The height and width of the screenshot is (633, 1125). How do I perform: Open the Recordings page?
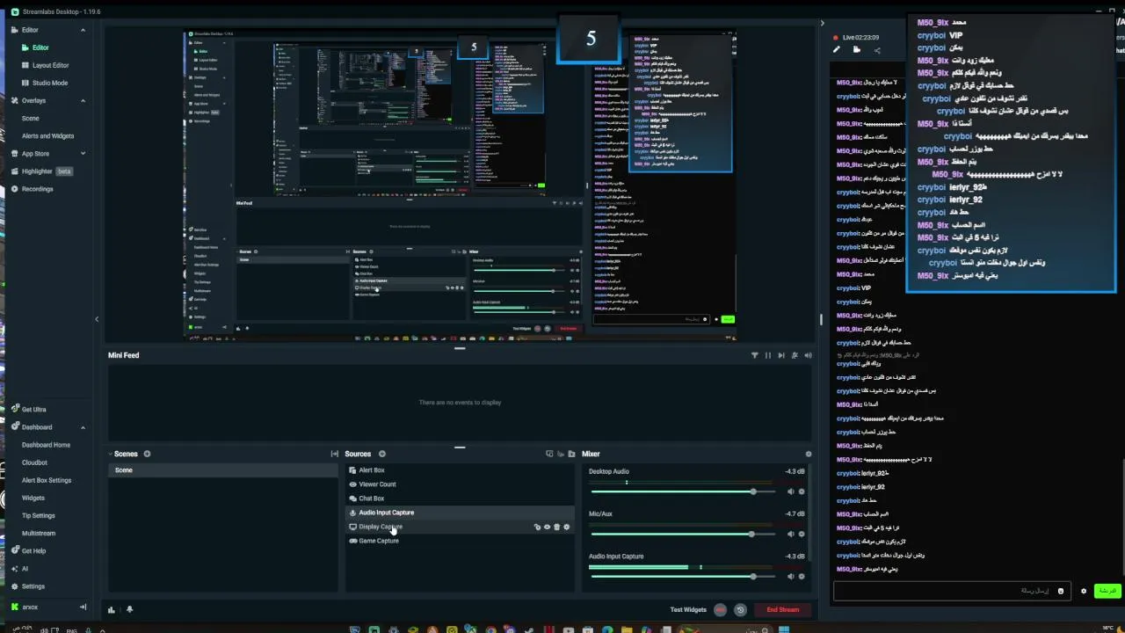[x=37, y=189]
